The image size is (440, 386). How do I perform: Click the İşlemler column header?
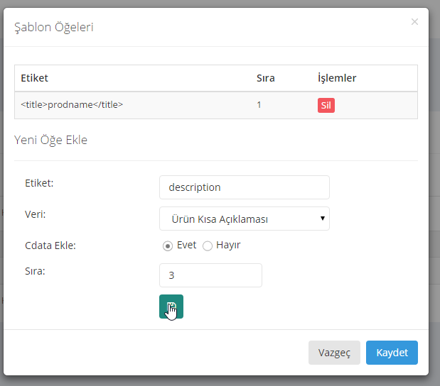336,78
